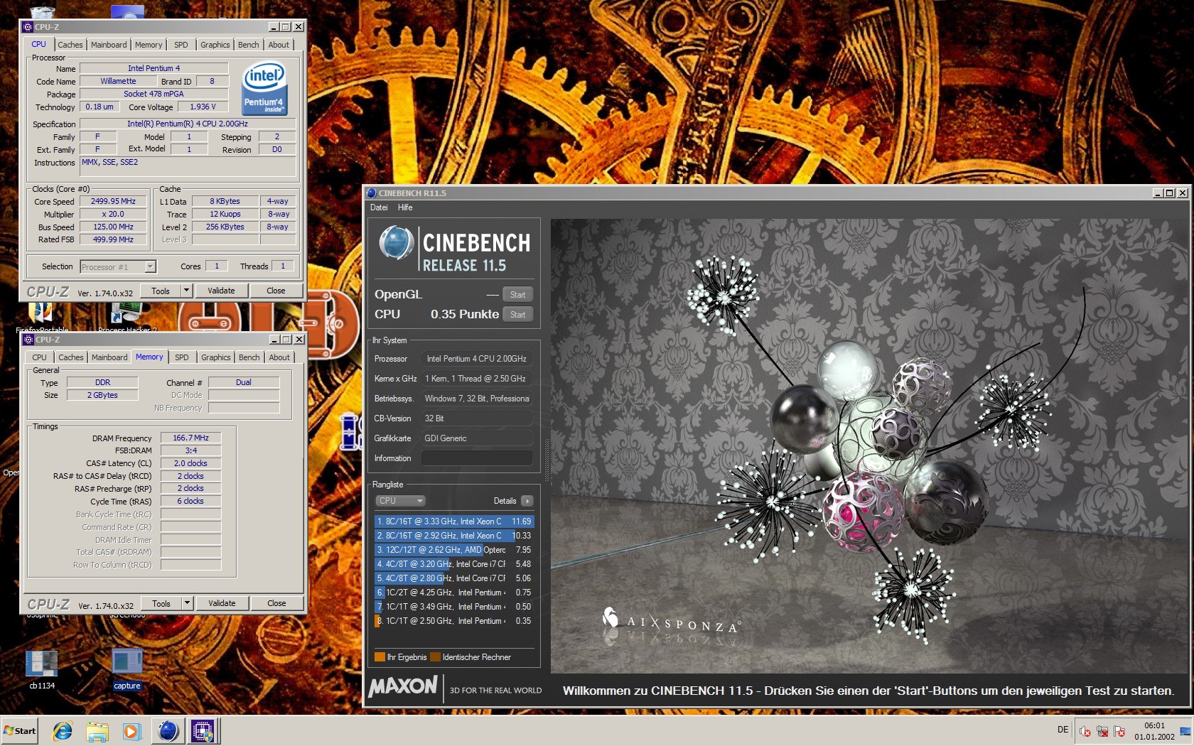Select ranking row 1 Xeon 11.69

pos(453,521)
